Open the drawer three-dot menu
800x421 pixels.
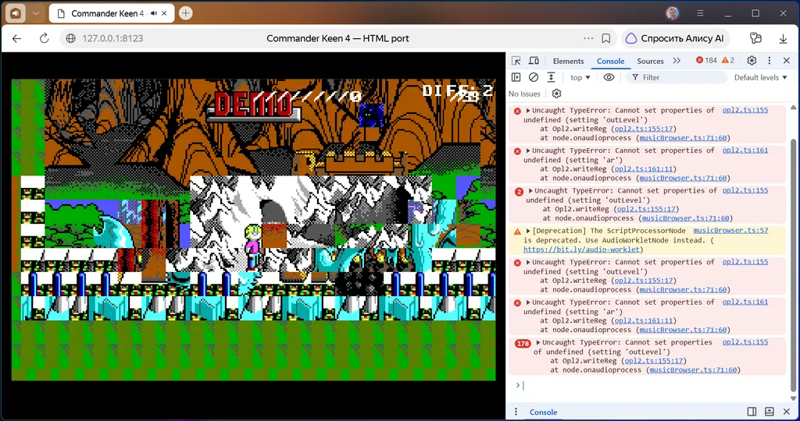pos(516,412)
